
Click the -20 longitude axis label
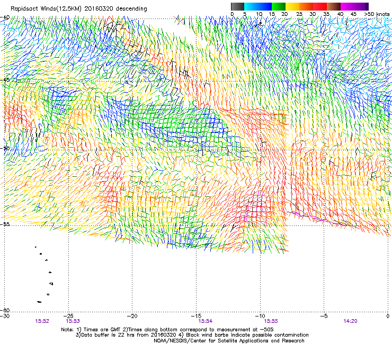coord(132,316)
